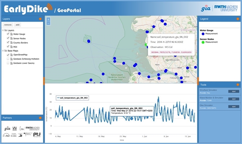Collapse the Base Maps tree folder
The height and width of the screenshot is (144, 242).
(x=3, y=51)
